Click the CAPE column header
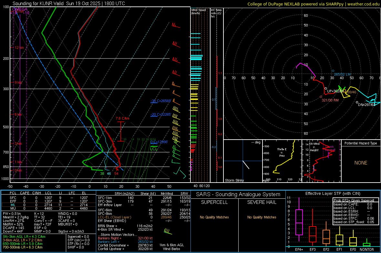381x253 pixels. pos(25,193)
